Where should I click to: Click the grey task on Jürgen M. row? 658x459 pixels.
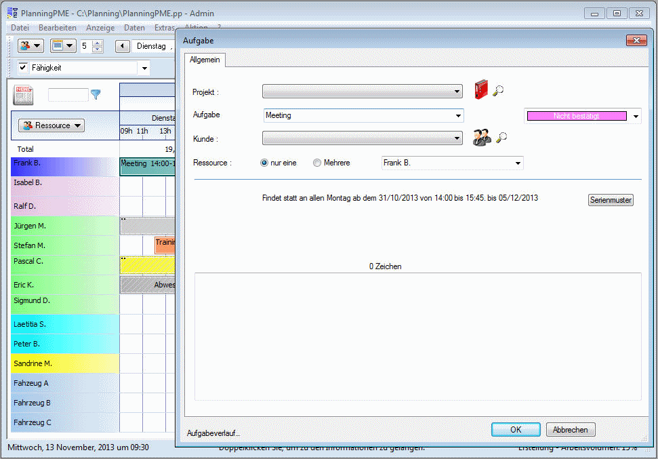(147, 226)
